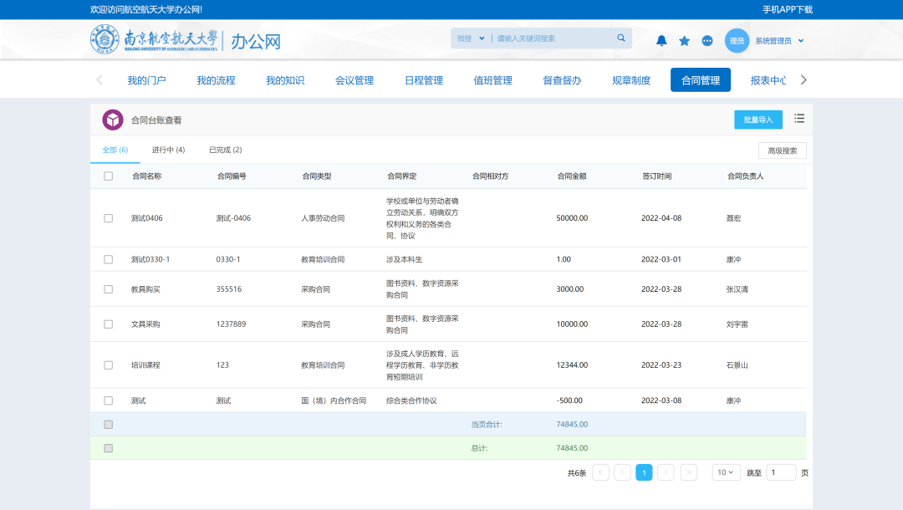Check the row 文具采购
The image size is (903, 510).
click(x=108, y=324)
